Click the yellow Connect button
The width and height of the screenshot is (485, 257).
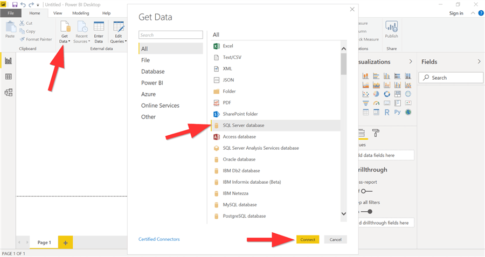(308, 240)
